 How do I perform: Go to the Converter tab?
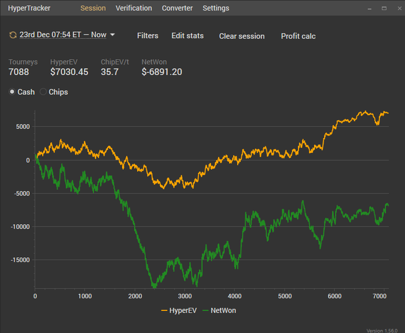click(x=178, y=8)
